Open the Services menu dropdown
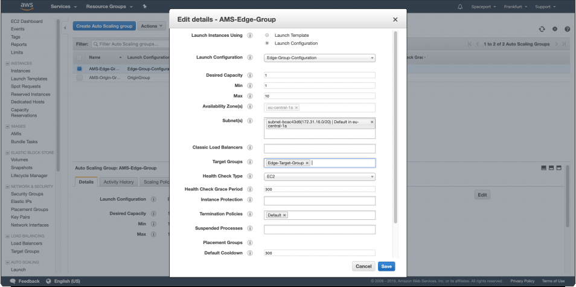 (63, 7)
